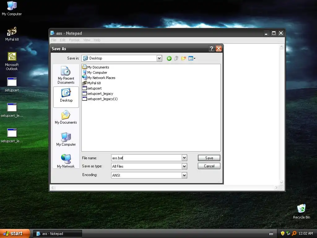317x238 pixels.
Task: Select Microsoft Outlook desktop icon
Action: coord(12,61)
